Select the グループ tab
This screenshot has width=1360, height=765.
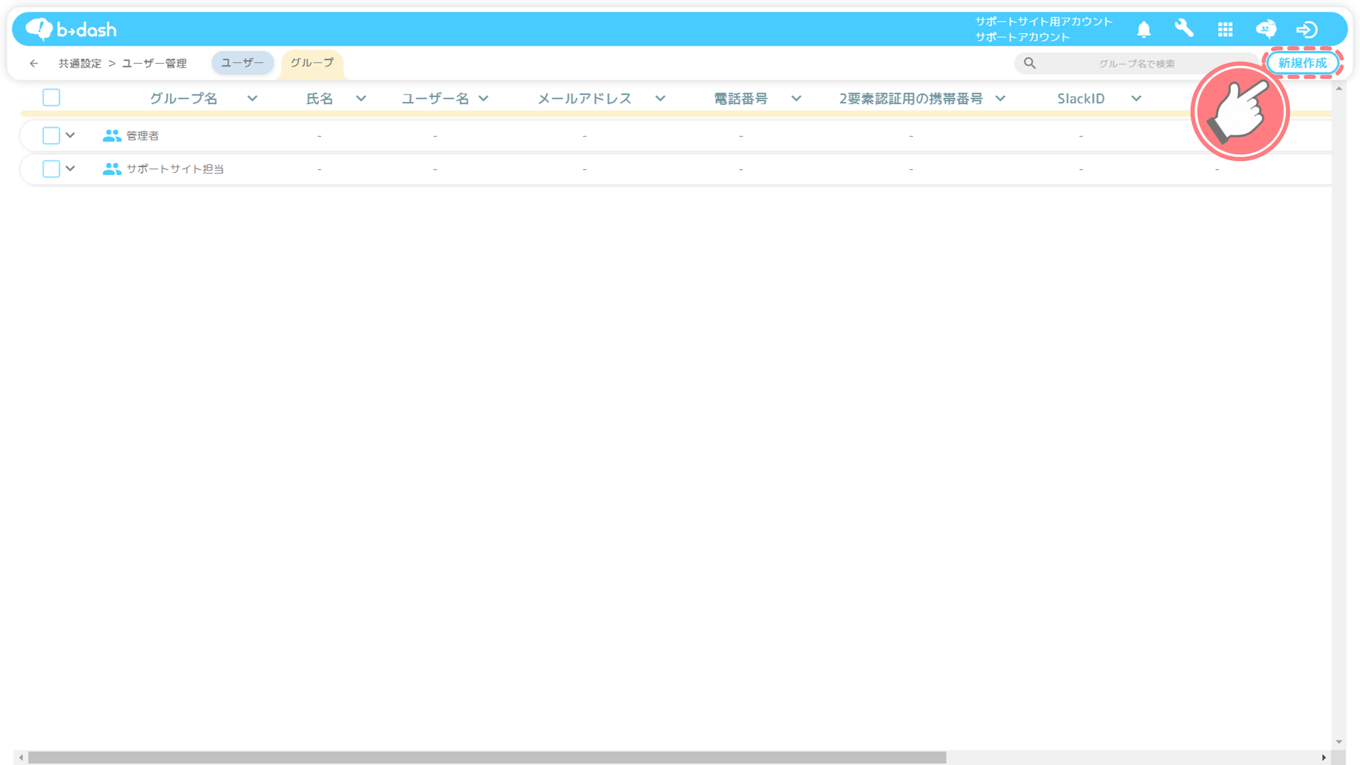[312, 63]
